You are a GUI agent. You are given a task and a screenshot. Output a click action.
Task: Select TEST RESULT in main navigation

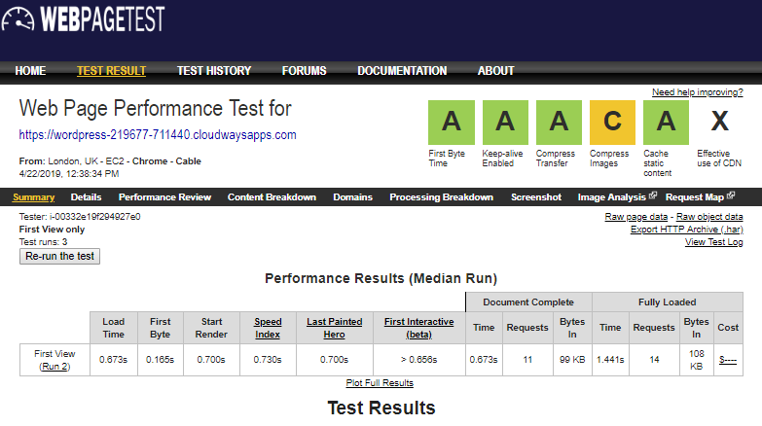(111, 71)
